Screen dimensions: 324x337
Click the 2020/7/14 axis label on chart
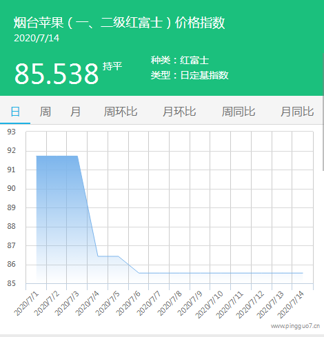pos(291,305)
